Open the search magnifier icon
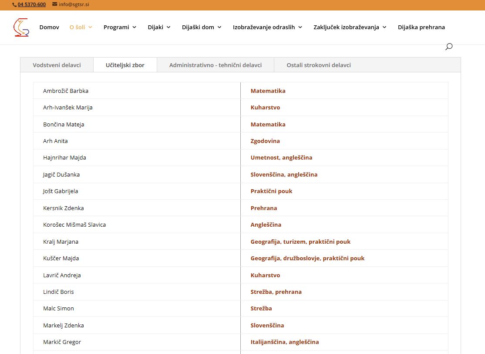Image resolution: width=485 pixels, height=354 pixels. pyautogui.click(x=449, y=47)
